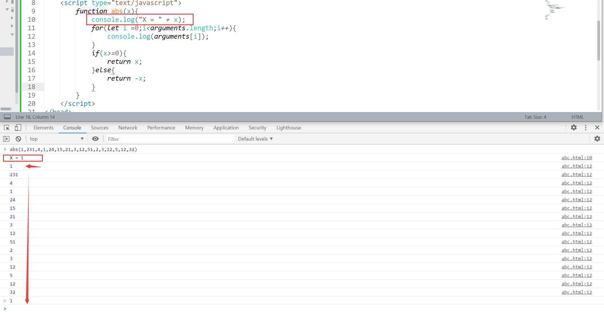Image resolution: width=604 pixels, height=312 pixels.
Task: Switch to the Application tab
Action: [226, 128]
